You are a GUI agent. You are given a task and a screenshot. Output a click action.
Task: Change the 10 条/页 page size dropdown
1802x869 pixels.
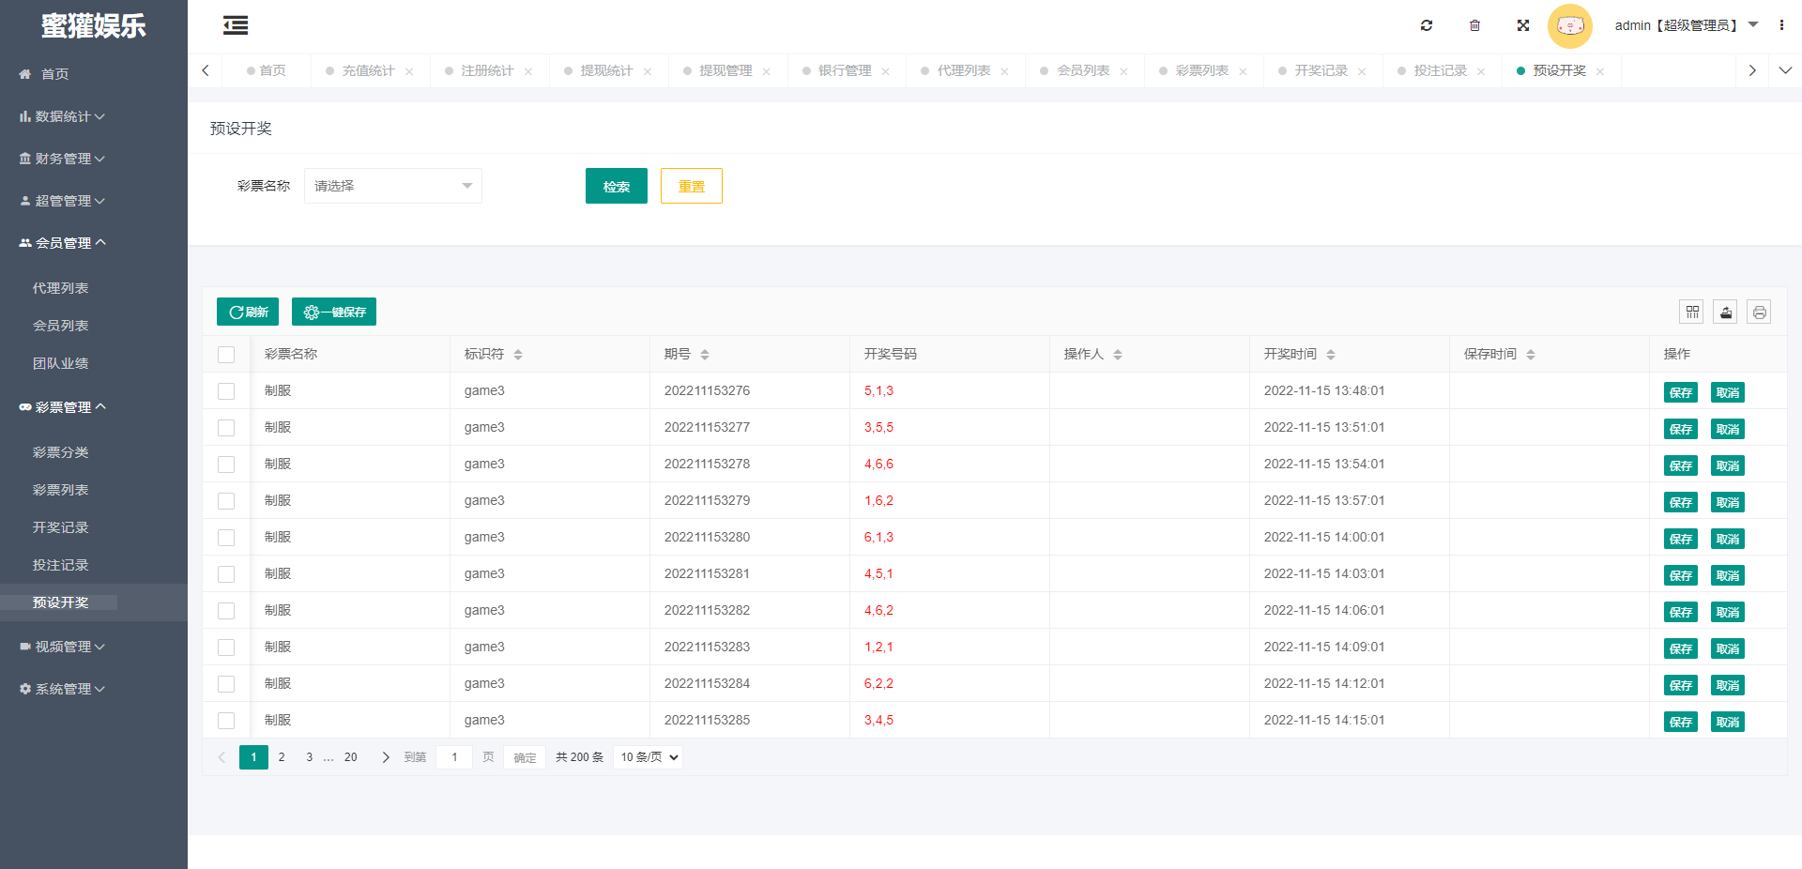[x=648, y=757]
